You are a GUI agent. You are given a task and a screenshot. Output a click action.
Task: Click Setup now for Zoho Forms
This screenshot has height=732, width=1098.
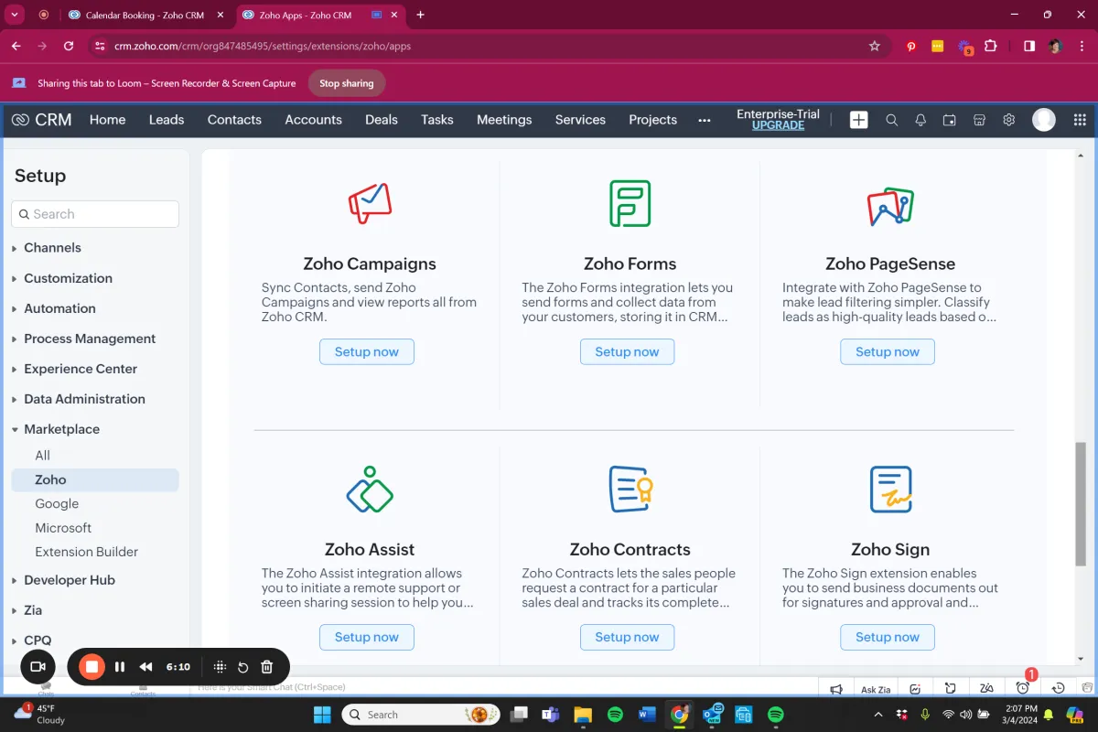tap(627, 351)
